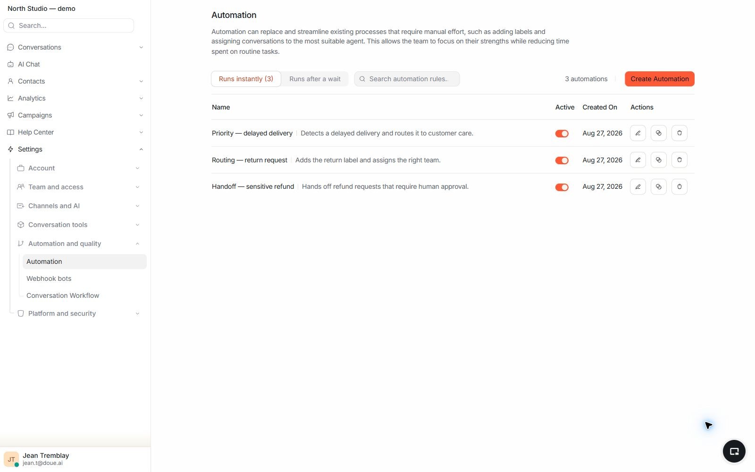Screen dimensions: 755x472
Task: Open the chat widget bubble
Action: (x=734, y=451)
